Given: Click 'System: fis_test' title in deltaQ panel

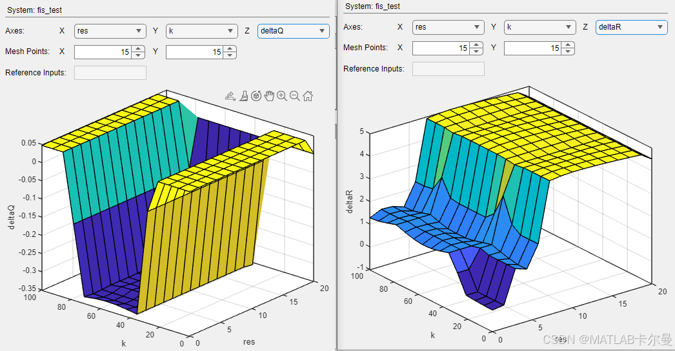Looking at the screenshot, I should 34,10.
